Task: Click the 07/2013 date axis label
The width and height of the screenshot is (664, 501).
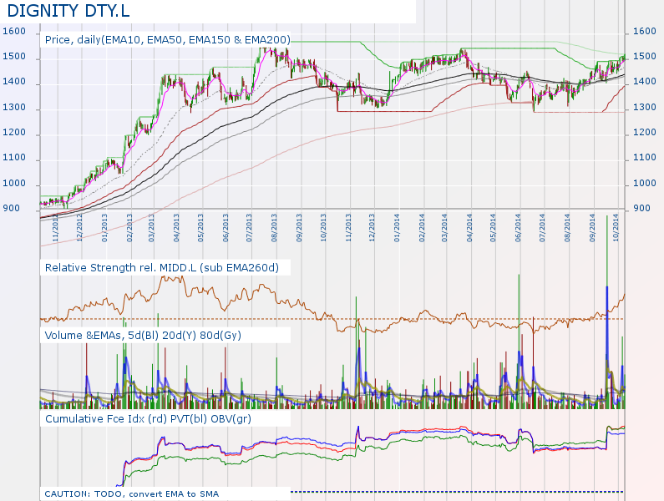Action: [x=250, y=228]
